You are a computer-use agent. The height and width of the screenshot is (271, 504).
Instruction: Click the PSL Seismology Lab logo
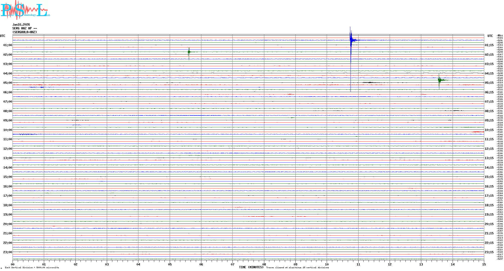tap(25, 10)
